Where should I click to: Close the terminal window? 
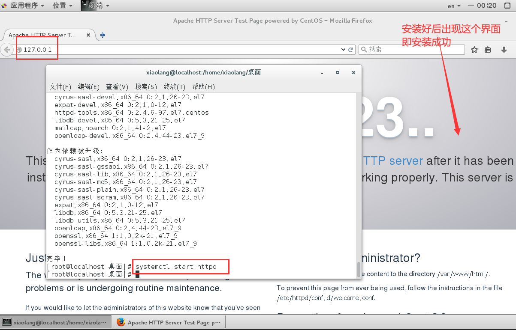coord(353,73)
